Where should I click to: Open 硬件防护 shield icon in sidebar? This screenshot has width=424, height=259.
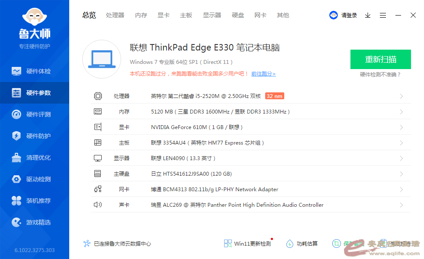[16, 136]
